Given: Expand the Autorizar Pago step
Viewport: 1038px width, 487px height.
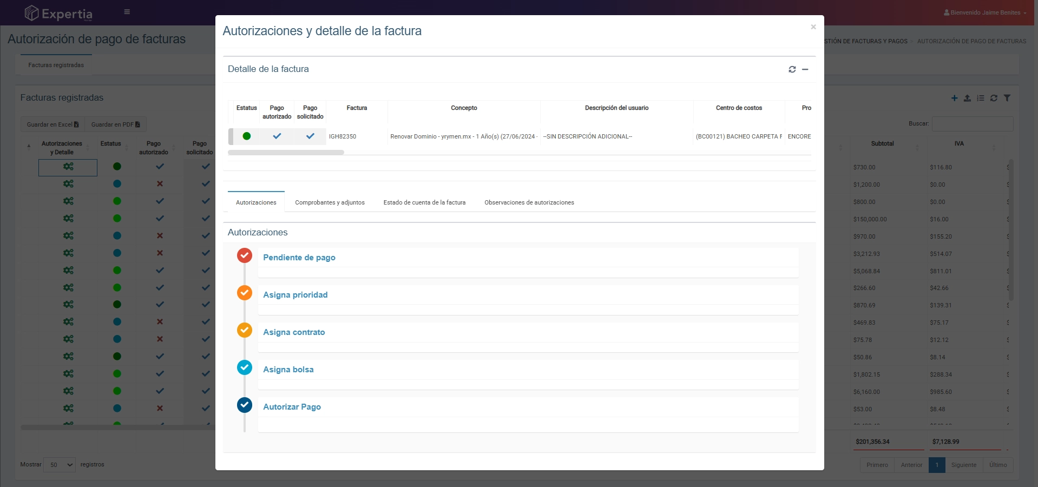Looking at the screenshot, I should coord(292,407).
